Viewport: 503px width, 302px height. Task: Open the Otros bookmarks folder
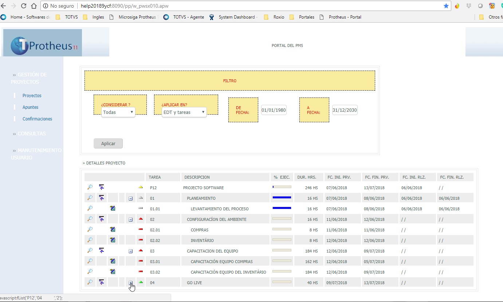pyautogui.click(x=491, y=17)
